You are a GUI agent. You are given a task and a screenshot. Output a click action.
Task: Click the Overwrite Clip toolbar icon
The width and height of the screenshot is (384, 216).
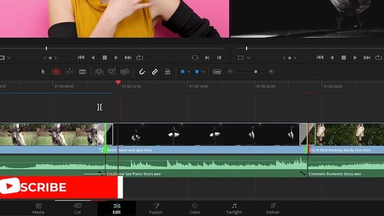tap(112, 71)
